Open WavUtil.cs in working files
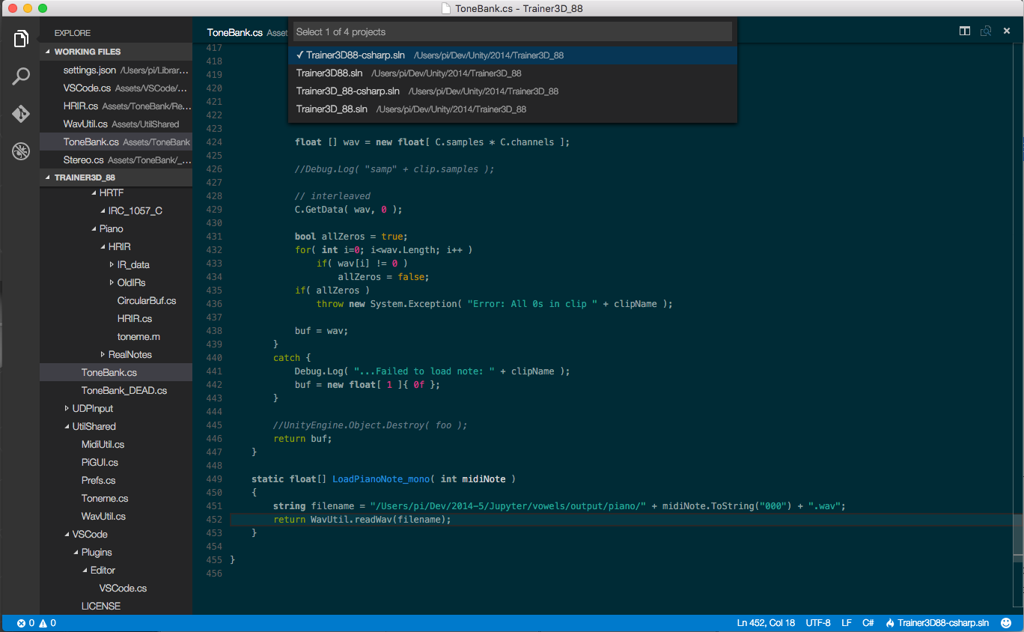This screenshot has width=1024, height=632. point(116,124)
